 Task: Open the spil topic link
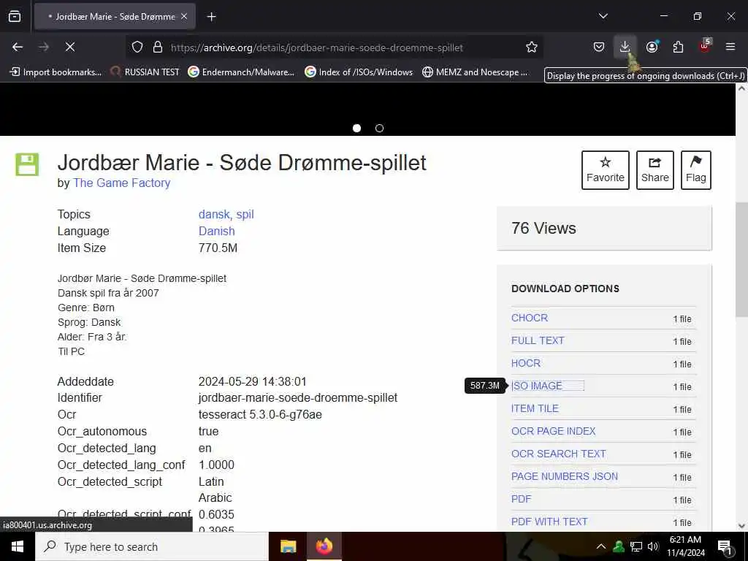tap(245, 214)
